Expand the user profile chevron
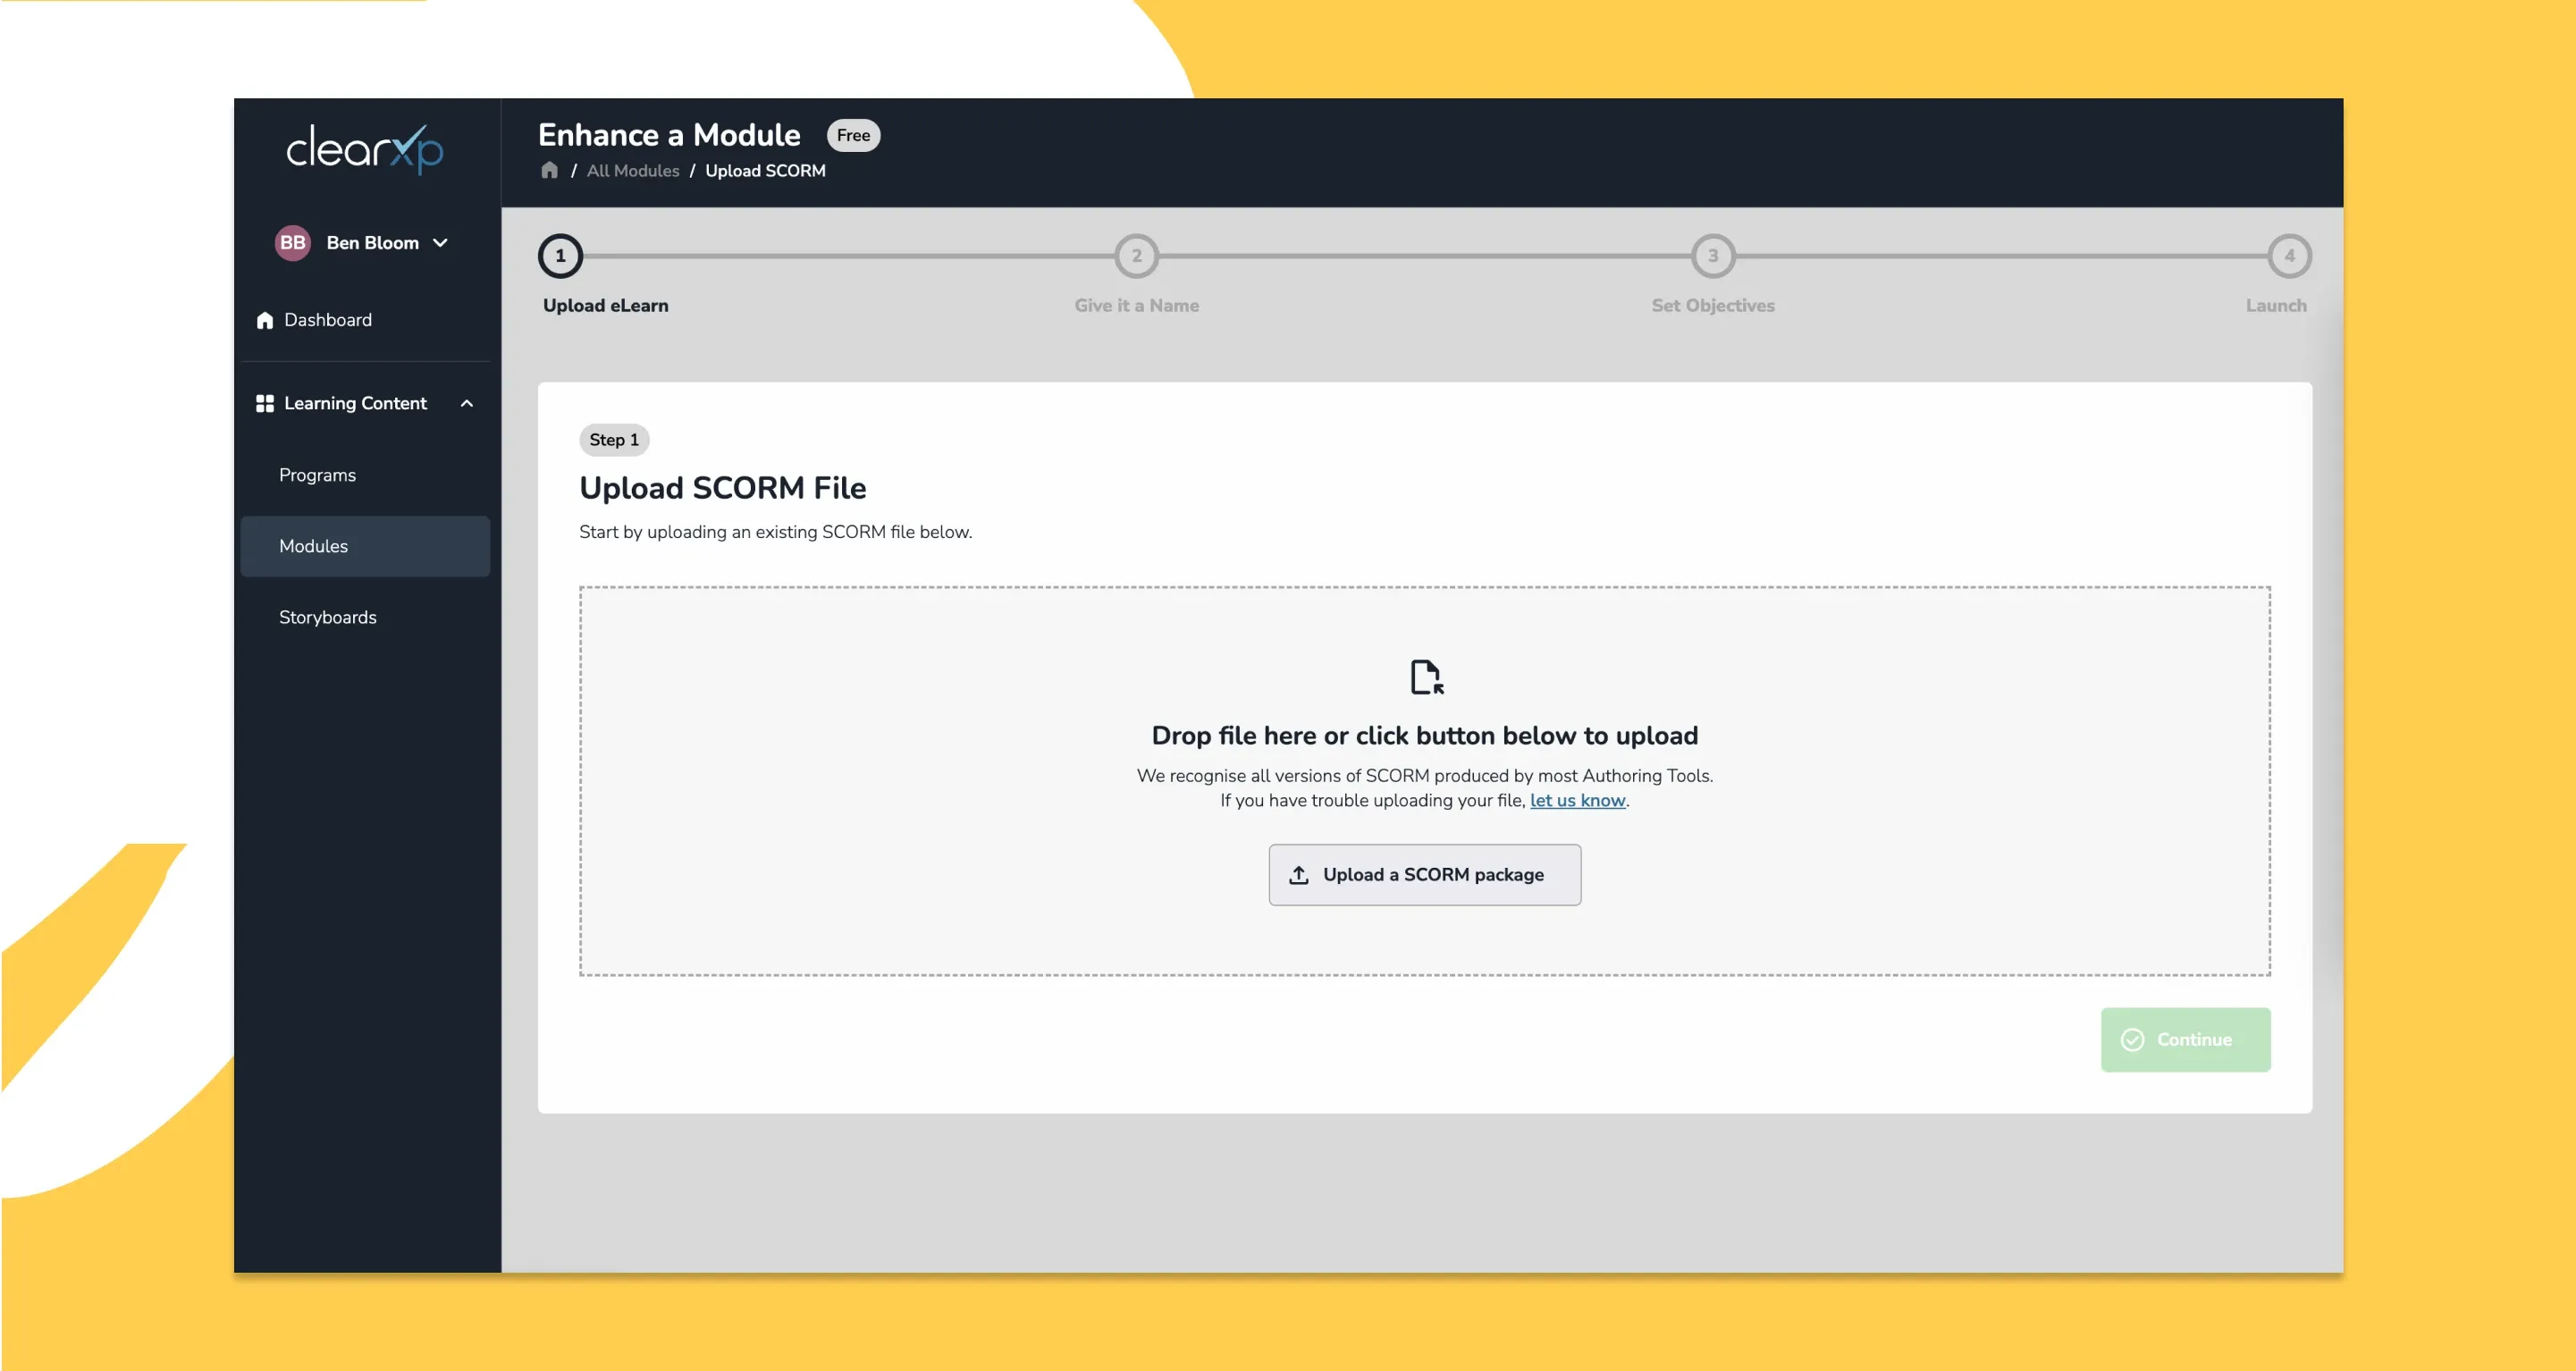 pyautogui.click(x=441, y=242)
